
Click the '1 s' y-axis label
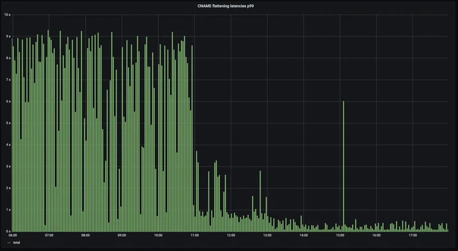tap(8, 210)
